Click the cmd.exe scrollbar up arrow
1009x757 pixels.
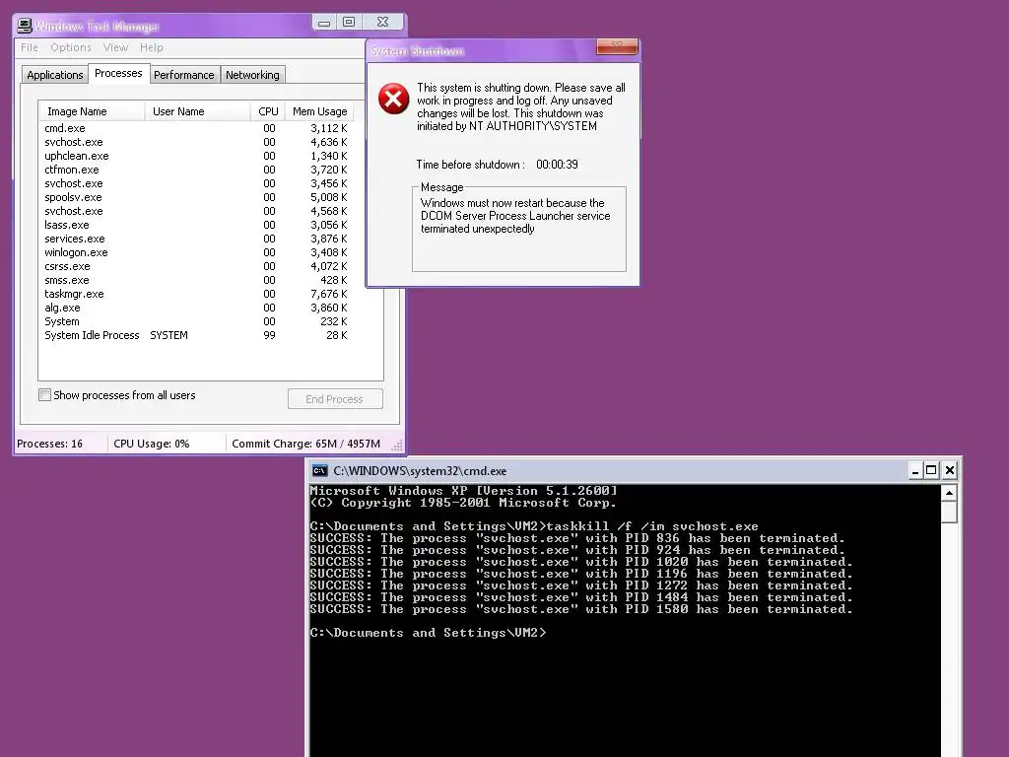click(x=949, y=493)
